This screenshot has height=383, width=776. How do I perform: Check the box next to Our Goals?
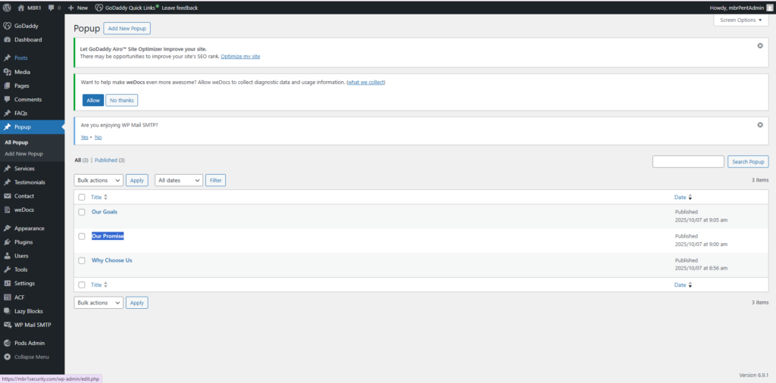(82, 212)
